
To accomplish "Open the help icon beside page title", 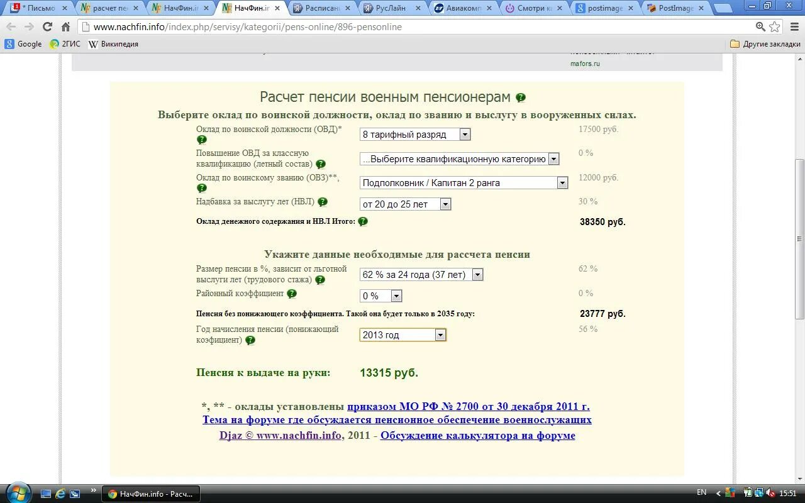I will 520,98.
